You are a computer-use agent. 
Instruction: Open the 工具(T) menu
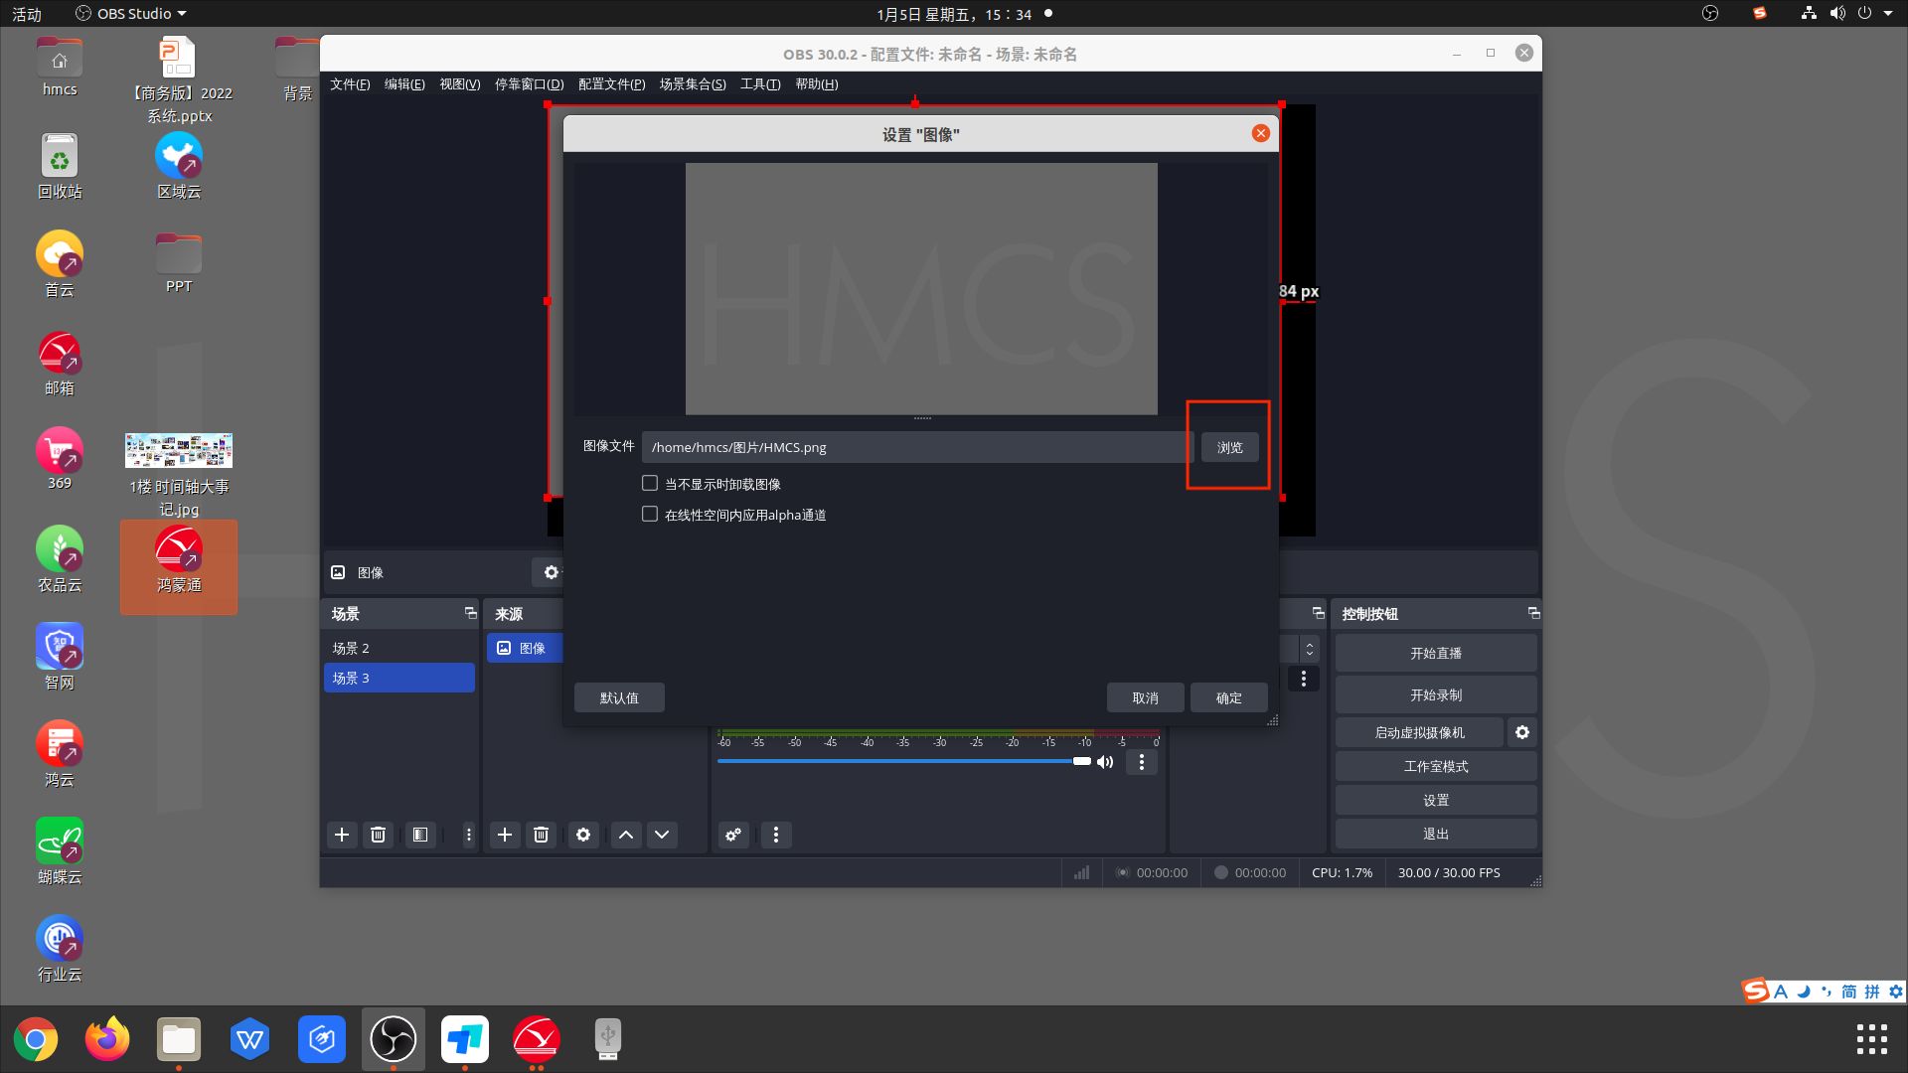pos(759,84)
